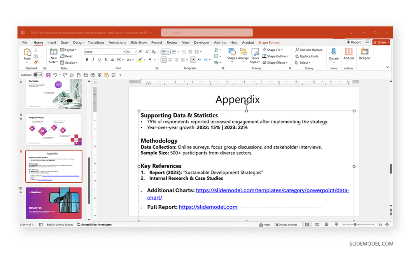
Task: Open the Layout dropdown in Slides group
Action: pos(70,50)
